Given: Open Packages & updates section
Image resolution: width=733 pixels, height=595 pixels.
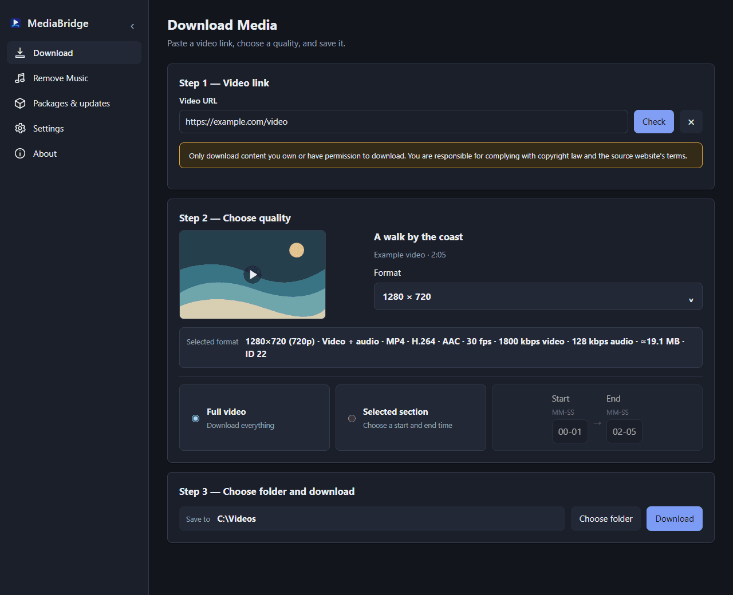Looking at the screenshot, I should click(74, 103).
